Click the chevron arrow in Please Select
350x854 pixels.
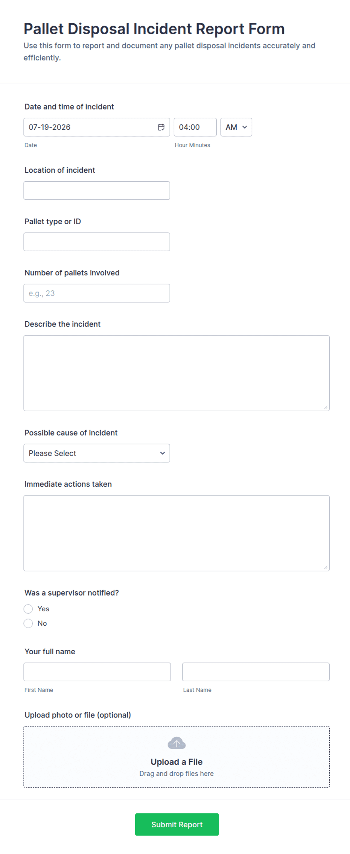[x=163, y=453]
